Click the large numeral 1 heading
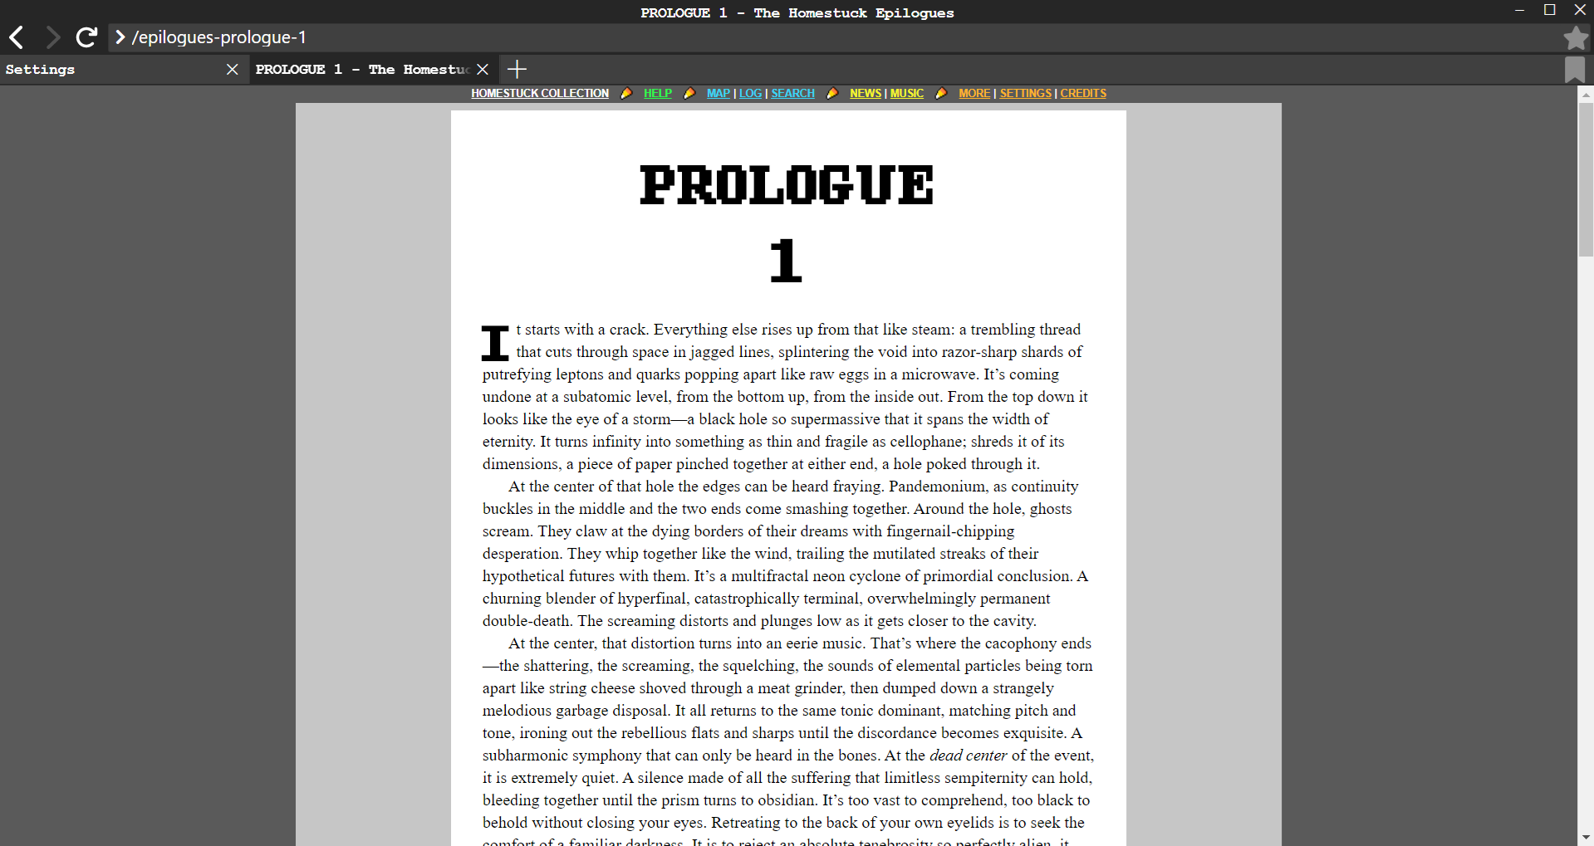The width and height of the screenshot is (1594, 846). click(786, 261)
